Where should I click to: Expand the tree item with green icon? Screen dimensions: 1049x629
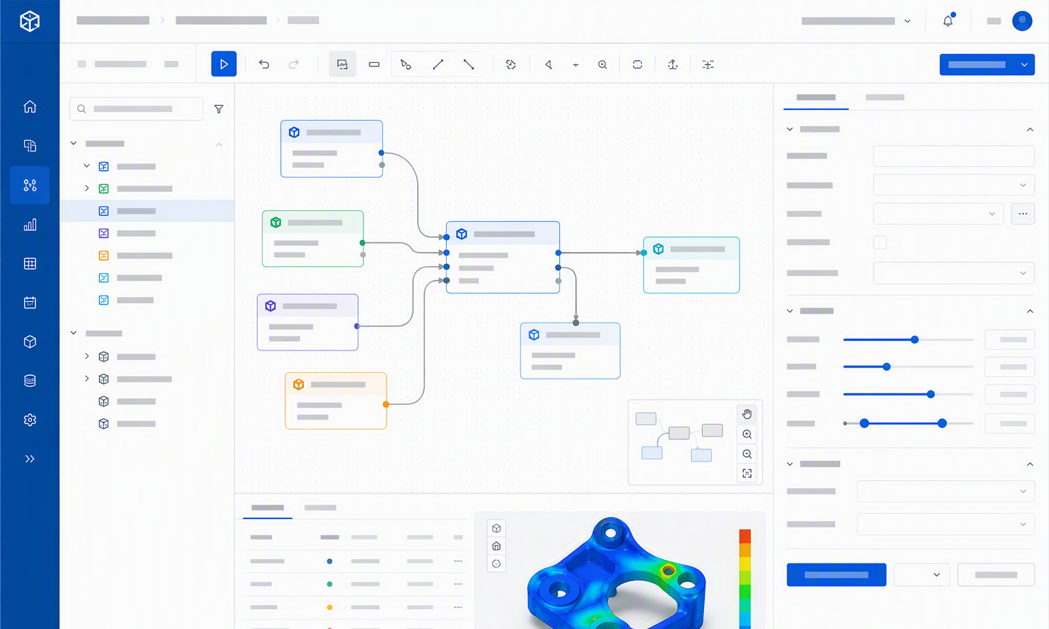point(87,188)
